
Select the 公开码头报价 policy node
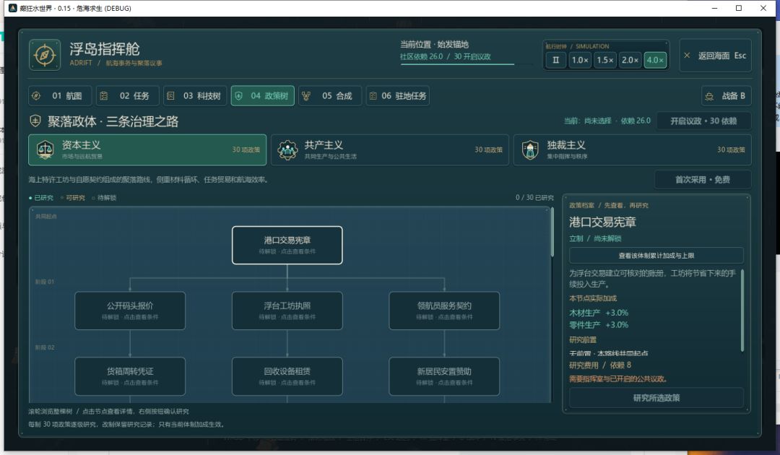(130, 311)
